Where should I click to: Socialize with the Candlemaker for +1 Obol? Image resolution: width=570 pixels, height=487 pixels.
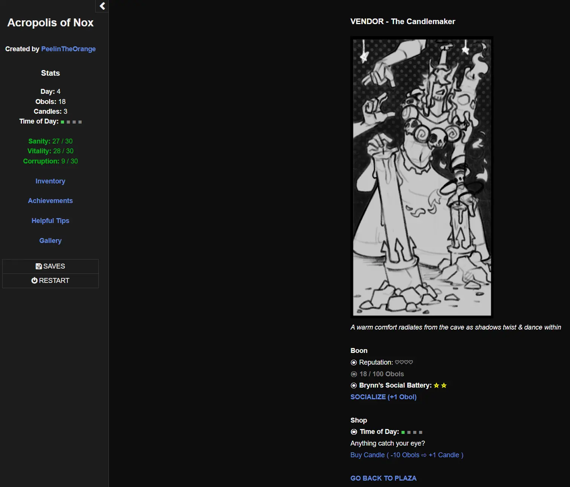tap(383, 397)
